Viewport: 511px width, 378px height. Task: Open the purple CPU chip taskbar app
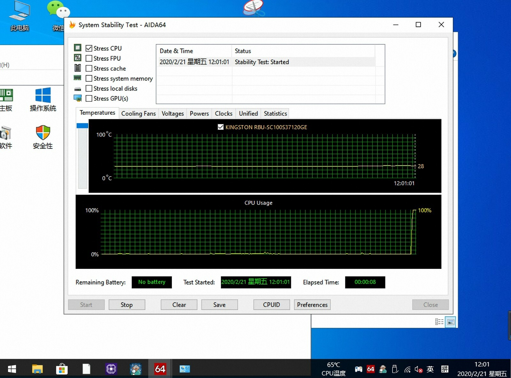coord(111,369)
